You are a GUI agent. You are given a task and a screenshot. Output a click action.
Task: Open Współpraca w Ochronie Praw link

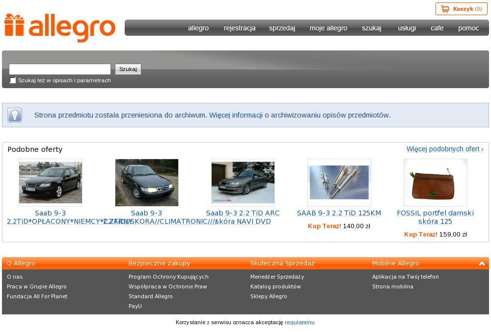pyautogui.click(x=168, y=286)
